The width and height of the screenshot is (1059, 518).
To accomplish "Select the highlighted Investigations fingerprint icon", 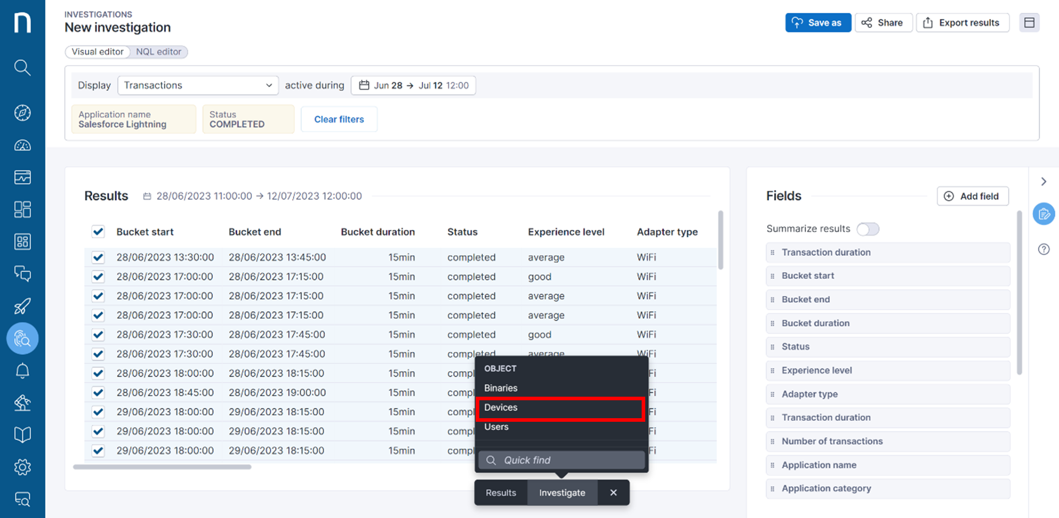I will [23, 338].
